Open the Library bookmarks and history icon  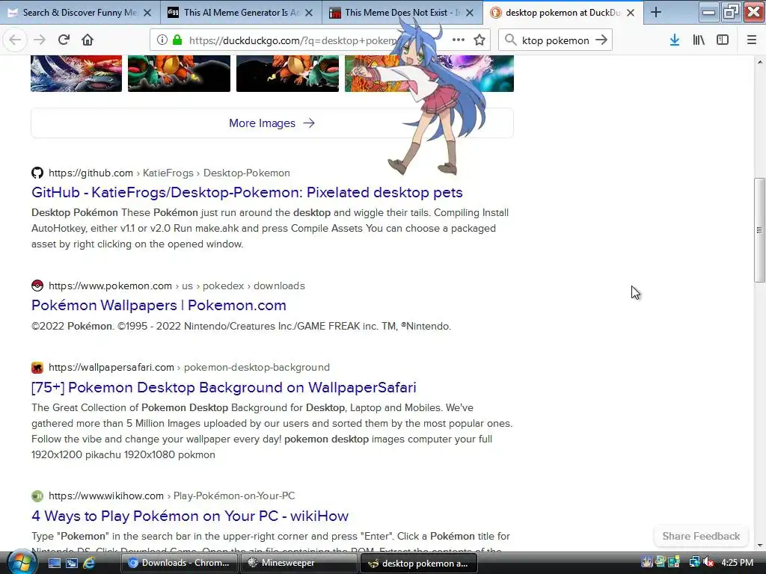(699, 40)
